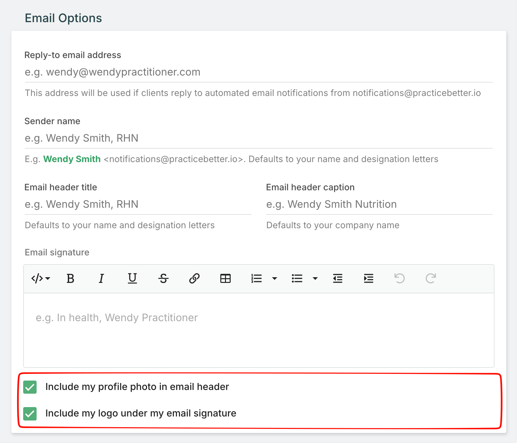This screenshot has height=443, width=517.
Task: Decrease indent in signature editor
Action: point(337,279)
